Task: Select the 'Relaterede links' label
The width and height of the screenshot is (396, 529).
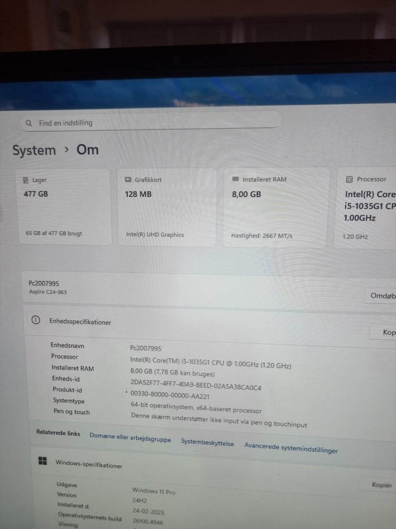Action: [58, 432]
